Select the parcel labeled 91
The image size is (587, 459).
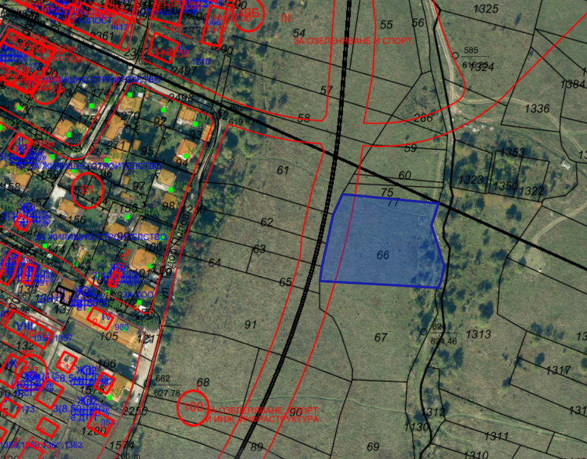point(251,324)
